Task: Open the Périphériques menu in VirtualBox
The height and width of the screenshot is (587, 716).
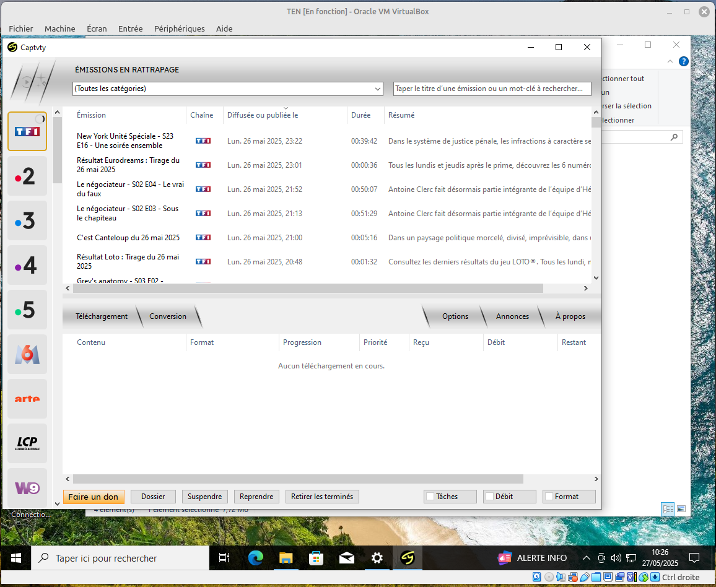Action: coord(179,28)
